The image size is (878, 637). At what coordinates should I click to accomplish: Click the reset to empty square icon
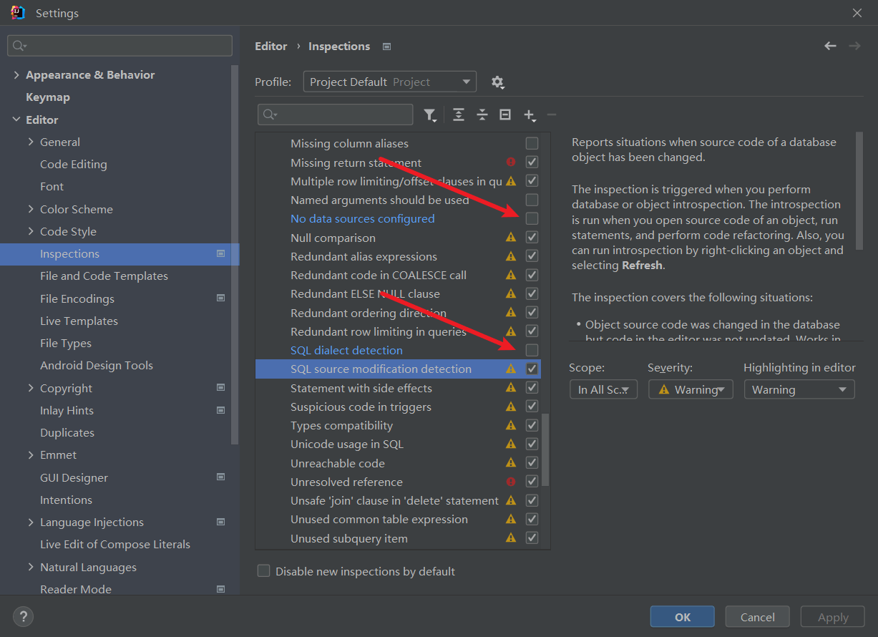click(x=505, y=115)
